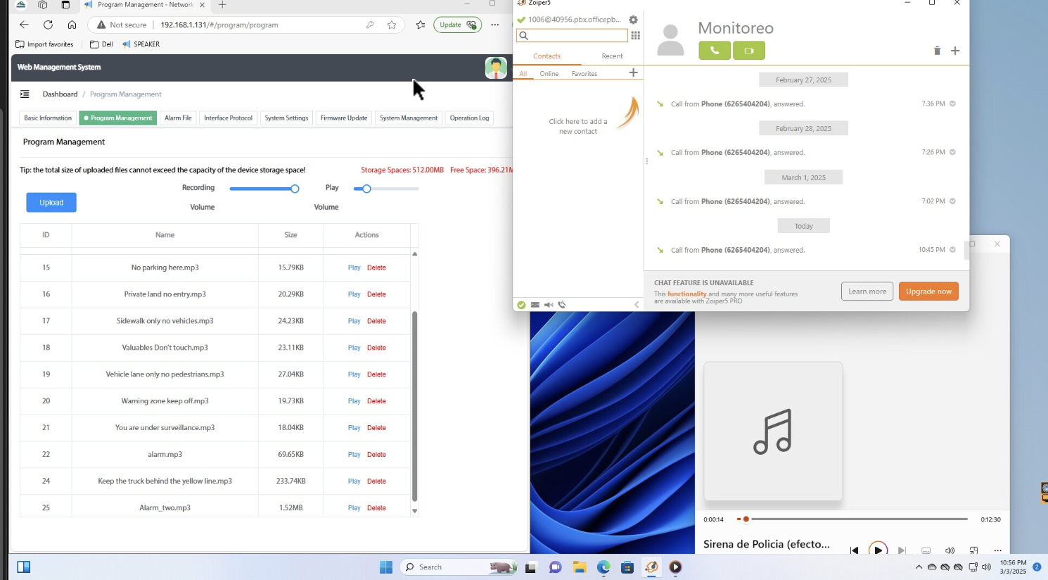The image size is (1048, 580).
Task: Show hidden system tray icons
Action: pyautogui.click(x=919, y=567)
